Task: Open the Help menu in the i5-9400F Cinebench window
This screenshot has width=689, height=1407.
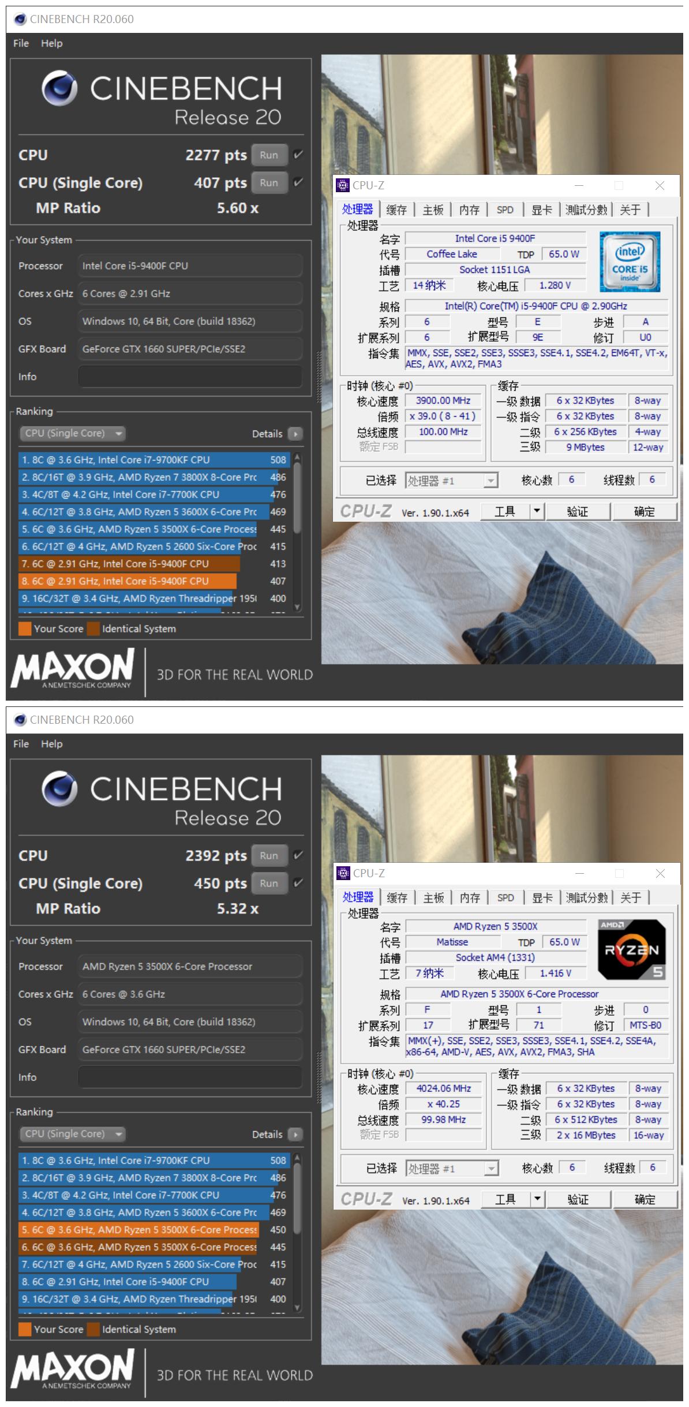Action: coord(51,43)
